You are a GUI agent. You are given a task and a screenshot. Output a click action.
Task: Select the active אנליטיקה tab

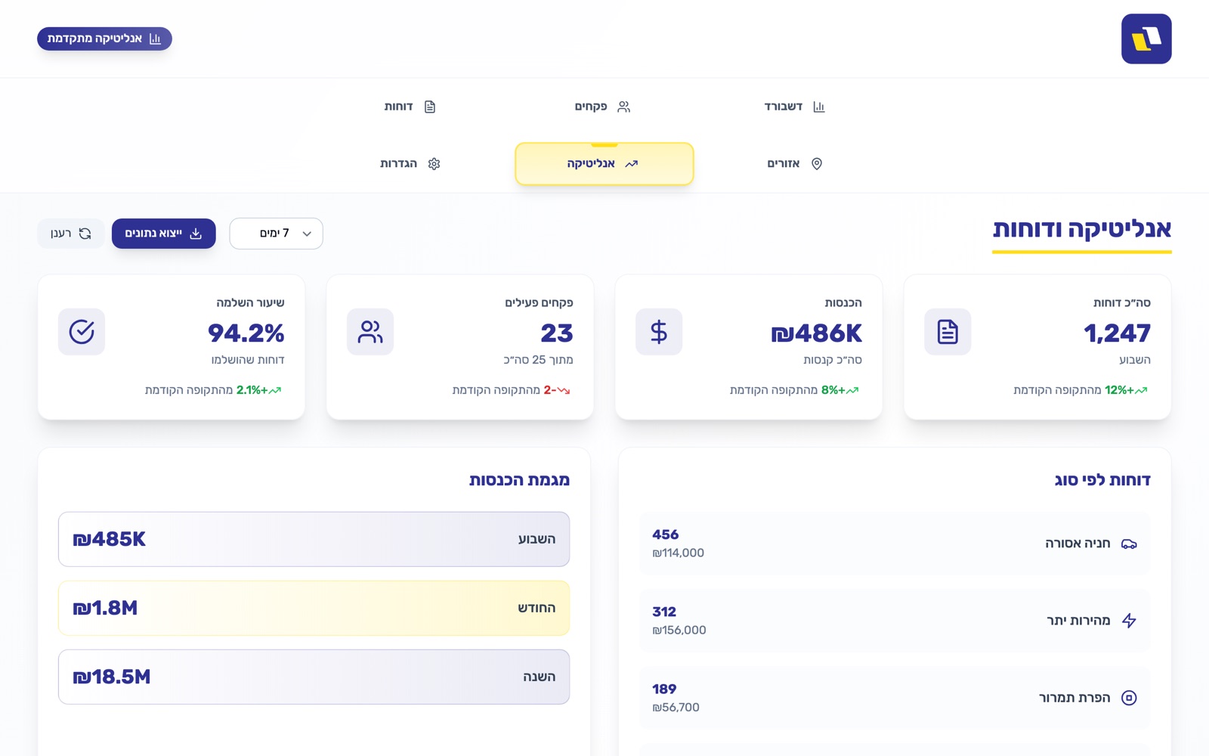(x=604, y=164)
